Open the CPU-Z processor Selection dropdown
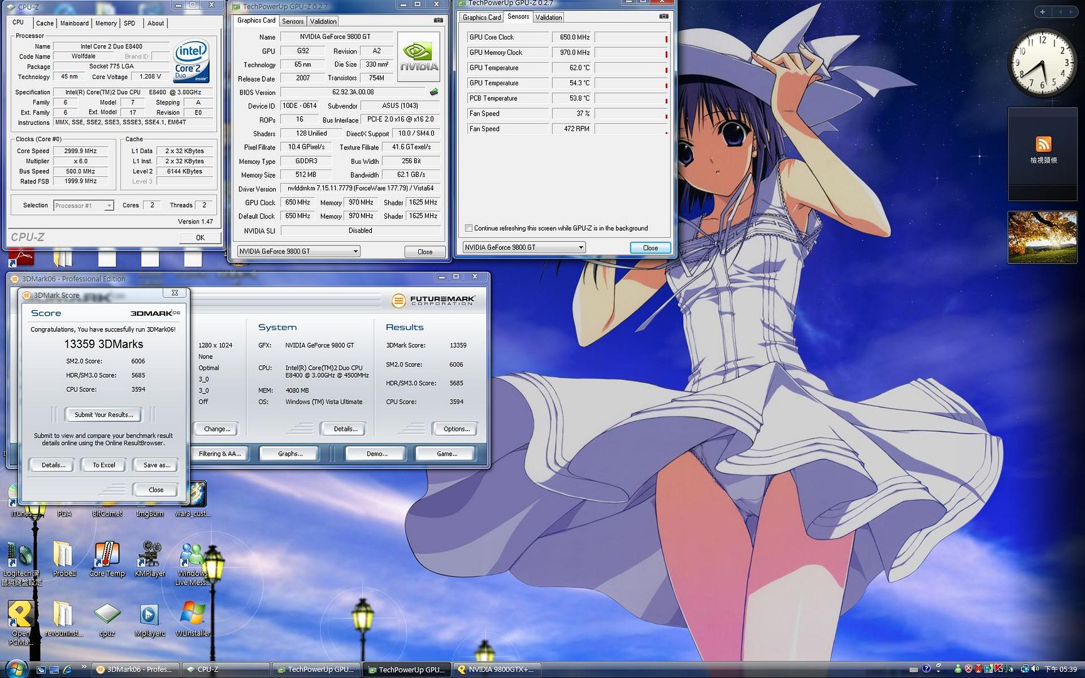Viewport: 1085px width, 678px height. [x=84, y=205]
